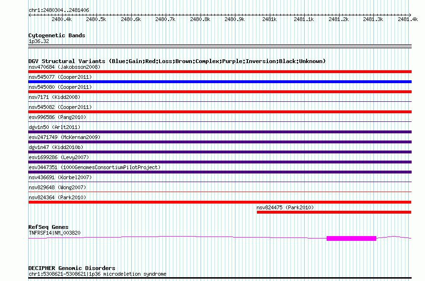Select the 2480.7k ruler tick label

(x=165, y=19)
